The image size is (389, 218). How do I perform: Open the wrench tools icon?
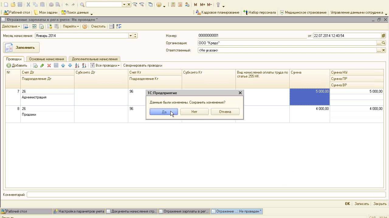point(218,5)
